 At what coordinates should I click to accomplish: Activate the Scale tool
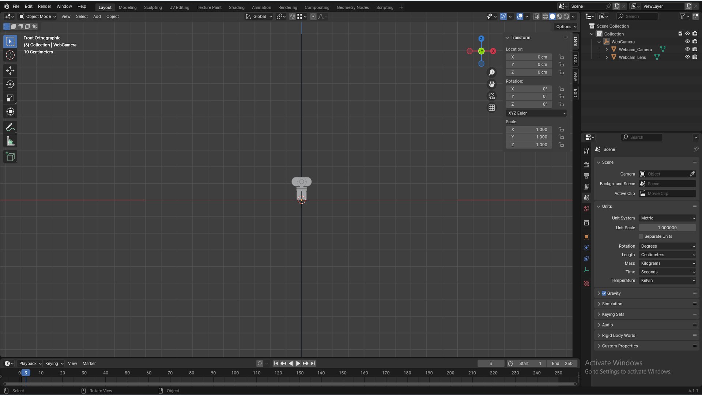pos(10,98)
